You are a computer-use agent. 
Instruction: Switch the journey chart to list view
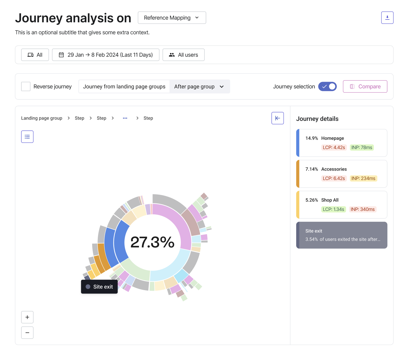pos(27,136)
